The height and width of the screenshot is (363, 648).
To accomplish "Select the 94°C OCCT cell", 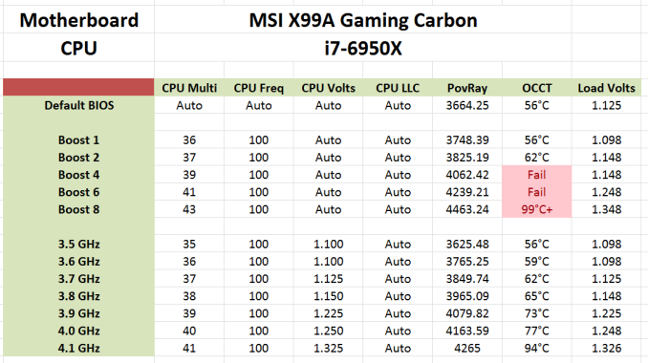I will pyautogui.click(x=536, y=348).
